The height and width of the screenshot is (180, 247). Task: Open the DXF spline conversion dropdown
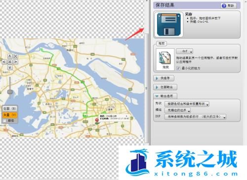[x=195, y=117]
